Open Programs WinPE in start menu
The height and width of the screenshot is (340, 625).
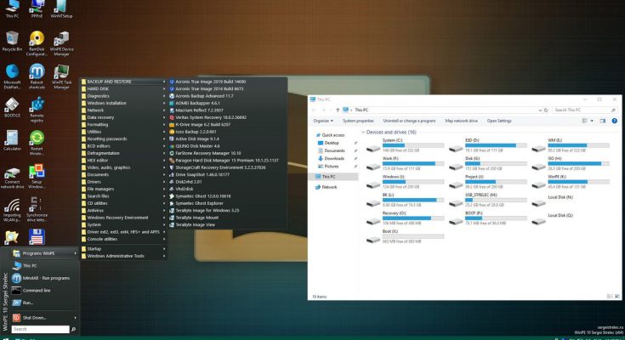(44, 253)
